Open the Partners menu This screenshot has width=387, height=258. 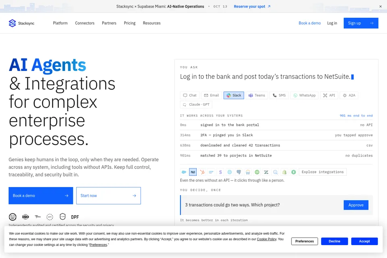(x=109, y=23)
